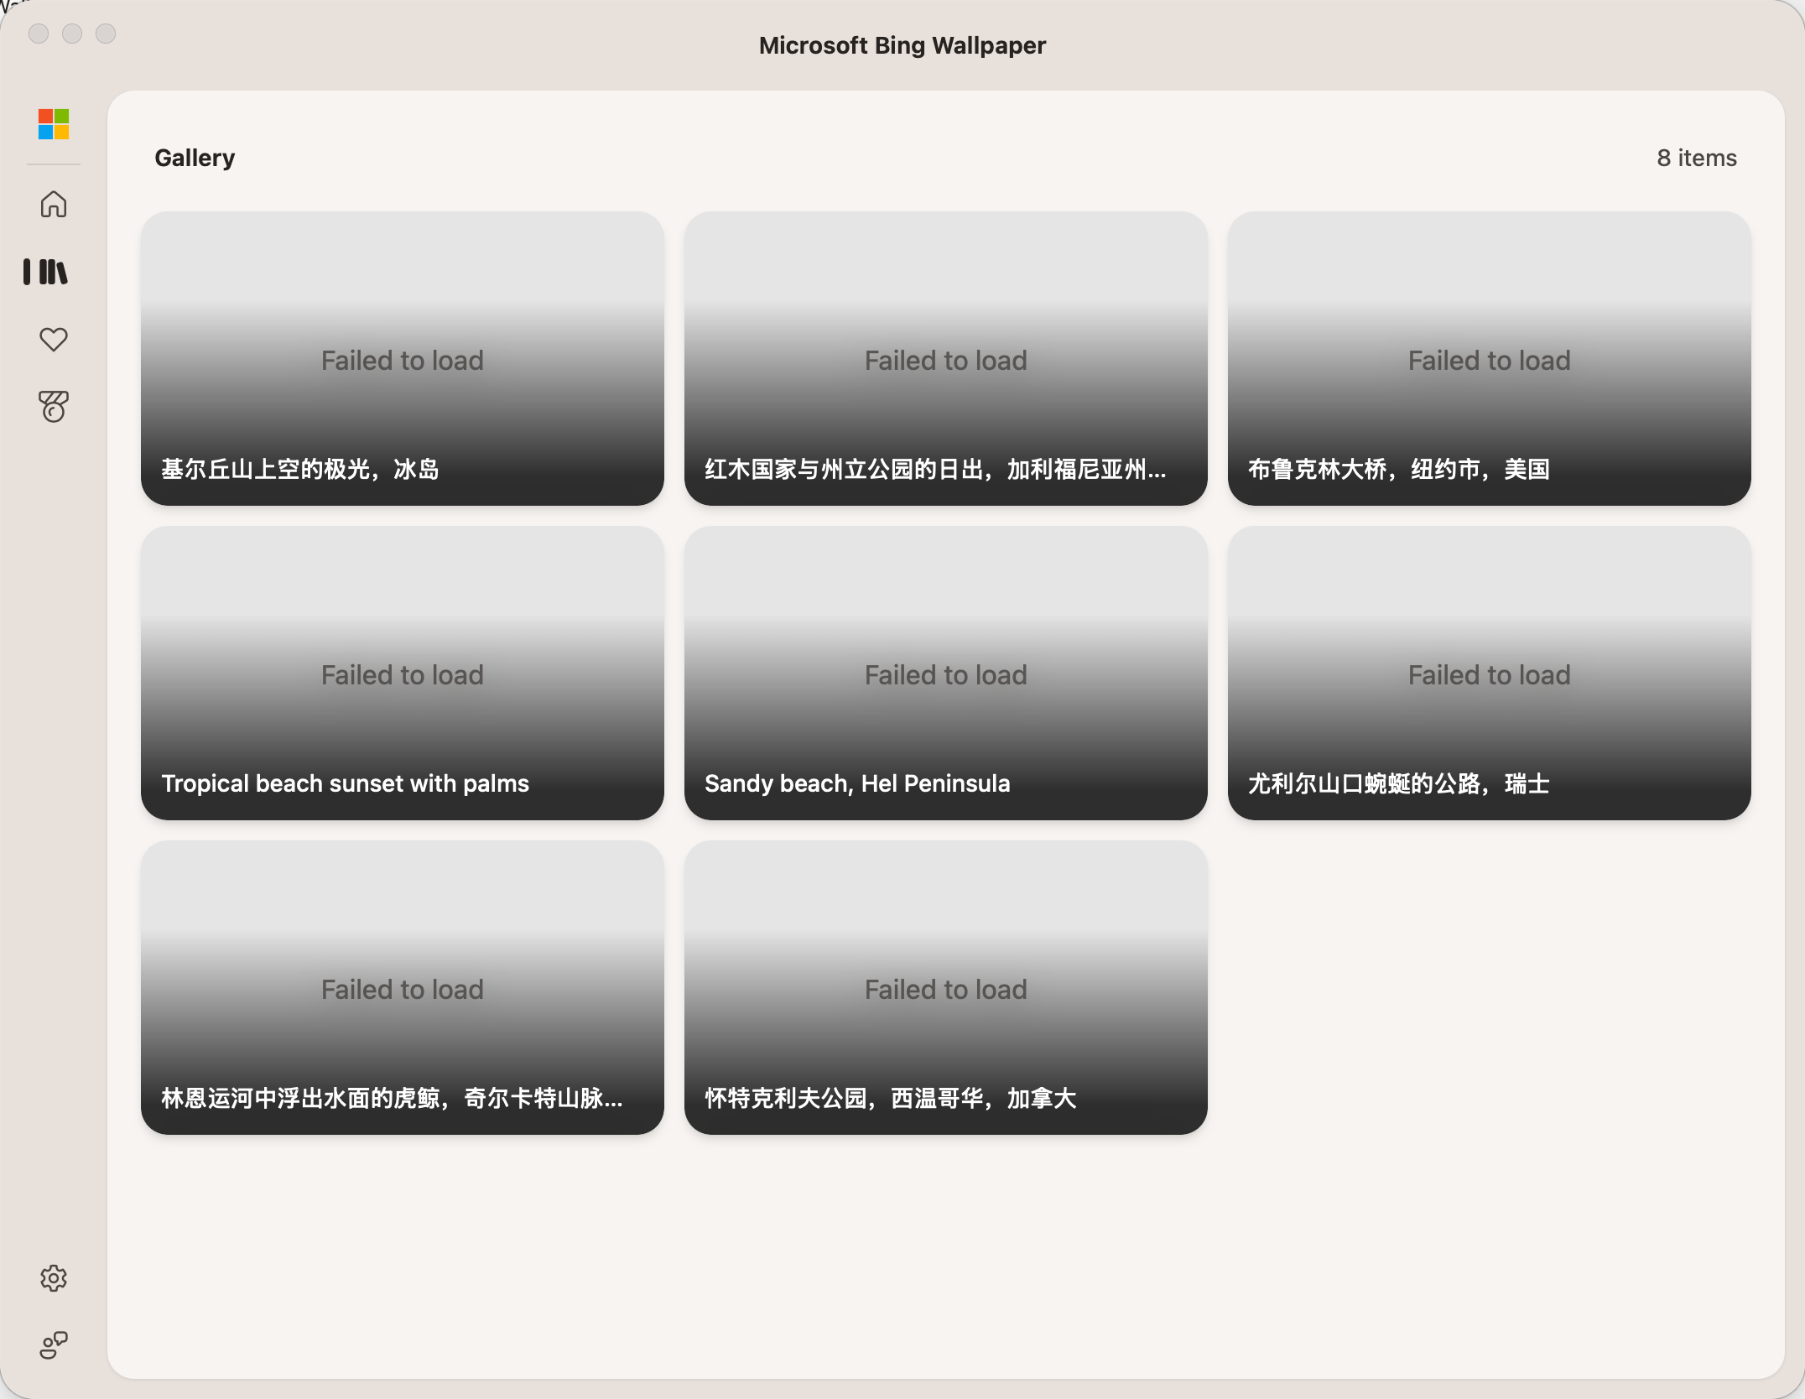This screenshot has height=1399, width=1805.
Task: Click the Microsoft logo in sidebar
Action: pos(54,124)
